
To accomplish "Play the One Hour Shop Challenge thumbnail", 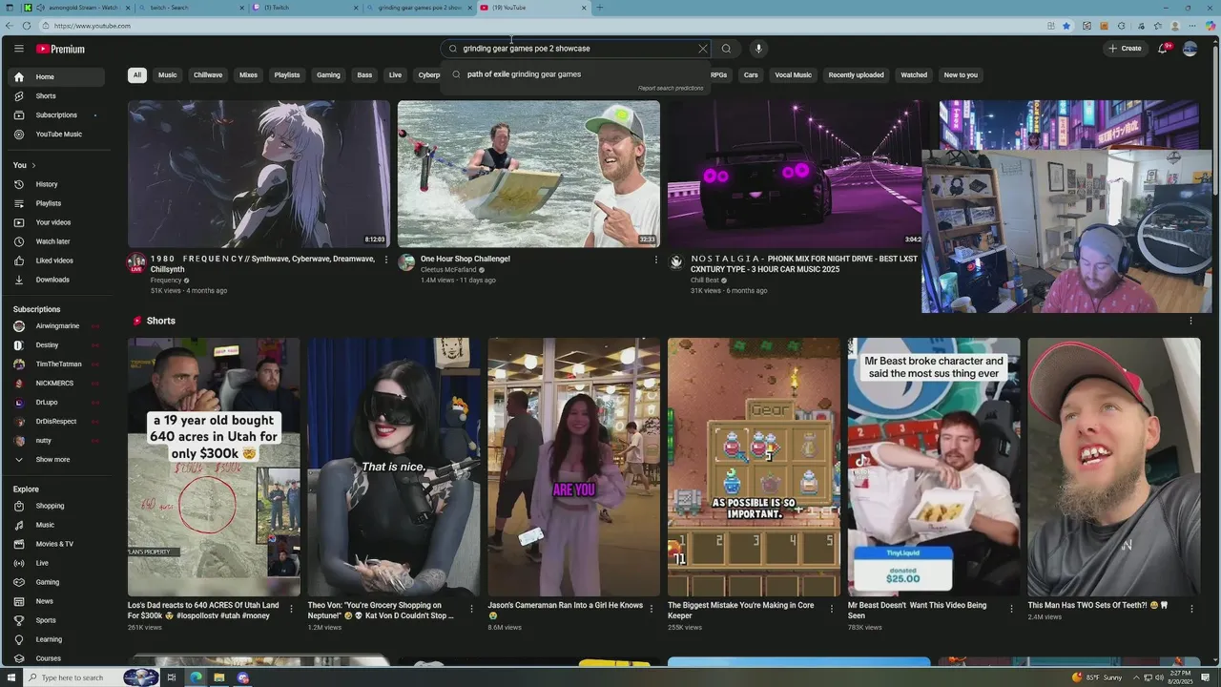I will [528, 175].
